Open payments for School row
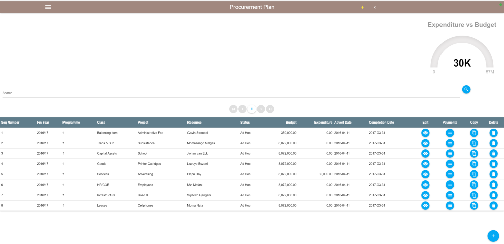504x244 pixels. [450, 153]
